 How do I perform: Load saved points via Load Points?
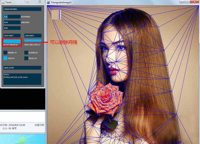tap(33, 36)
